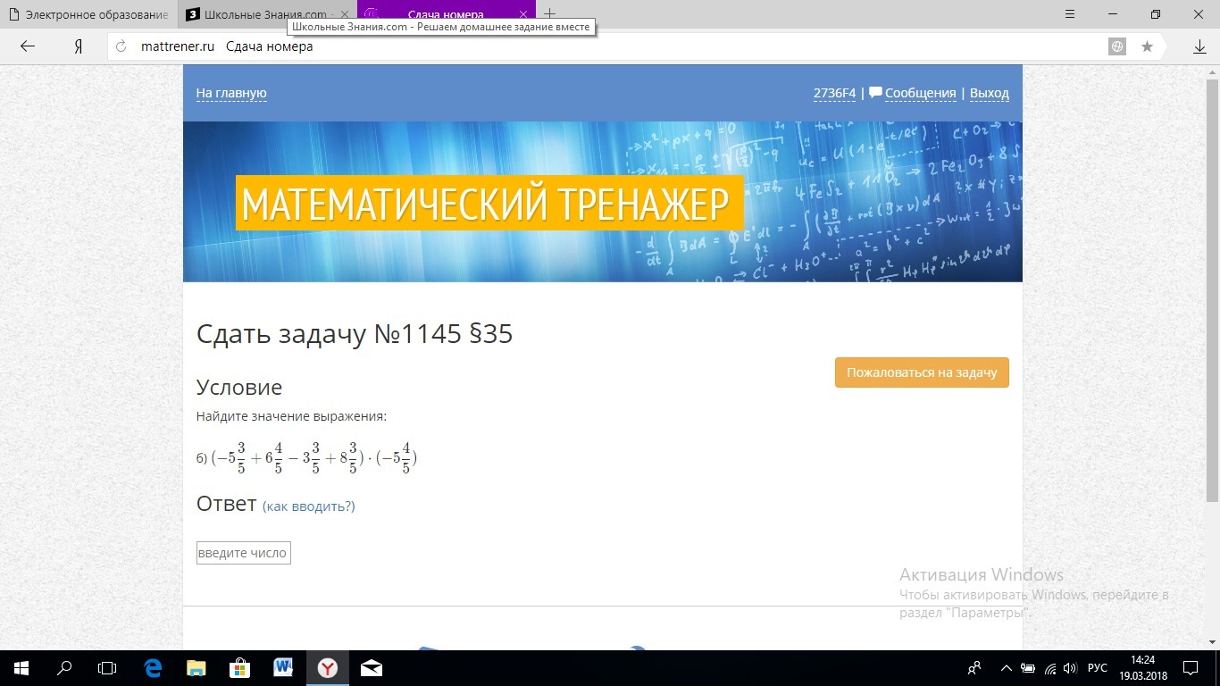Open the browser downloads arrow
This screenshot has width=1220, height=686.
point(1199,46)
